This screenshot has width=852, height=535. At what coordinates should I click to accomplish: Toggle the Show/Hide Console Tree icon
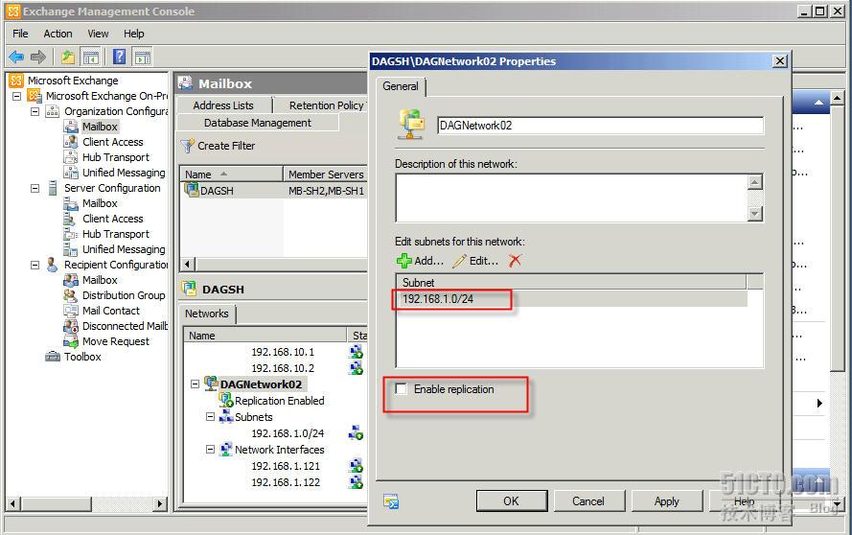tap(90, 57)
